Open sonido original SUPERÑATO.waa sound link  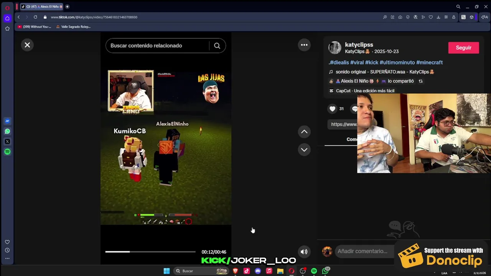(x=385, y=72)
